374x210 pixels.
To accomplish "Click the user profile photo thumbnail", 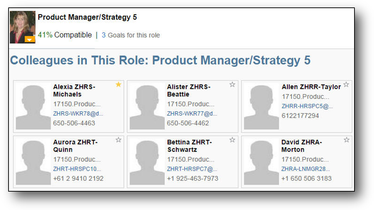I will (x=22, y=25).
